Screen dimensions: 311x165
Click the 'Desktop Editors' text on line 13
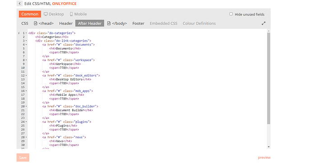pyautogui.click(x=69, y=80)
